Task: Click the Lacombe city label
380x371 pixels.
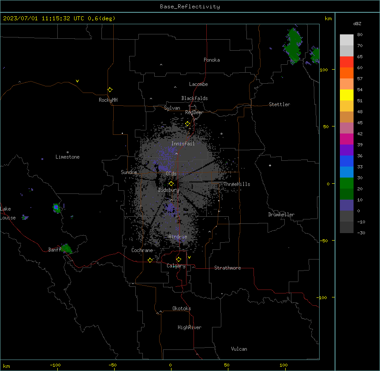Action: (198, 84)
